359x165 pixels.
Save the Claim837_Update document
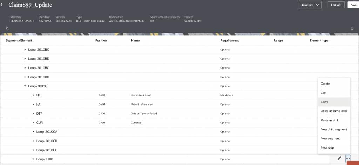(353, 5)
